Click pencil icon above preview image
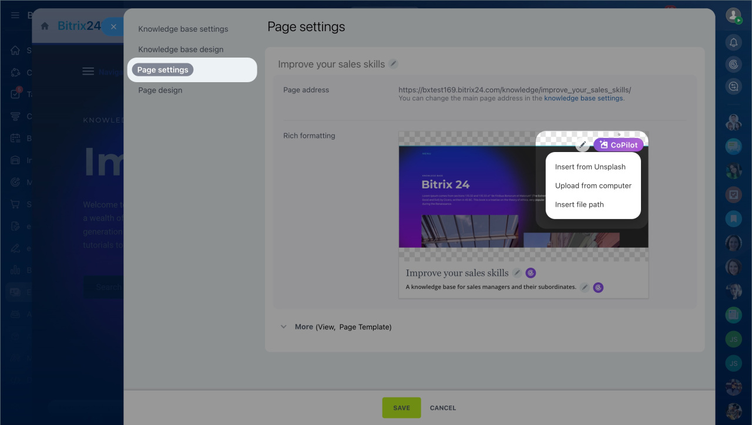 tap(582, 145)
